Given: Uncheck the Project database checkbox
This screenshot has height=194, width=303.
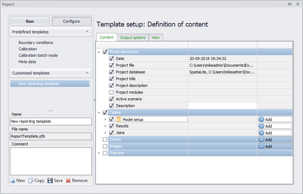Looking at the screenshot, I should [x=111, y=72].
